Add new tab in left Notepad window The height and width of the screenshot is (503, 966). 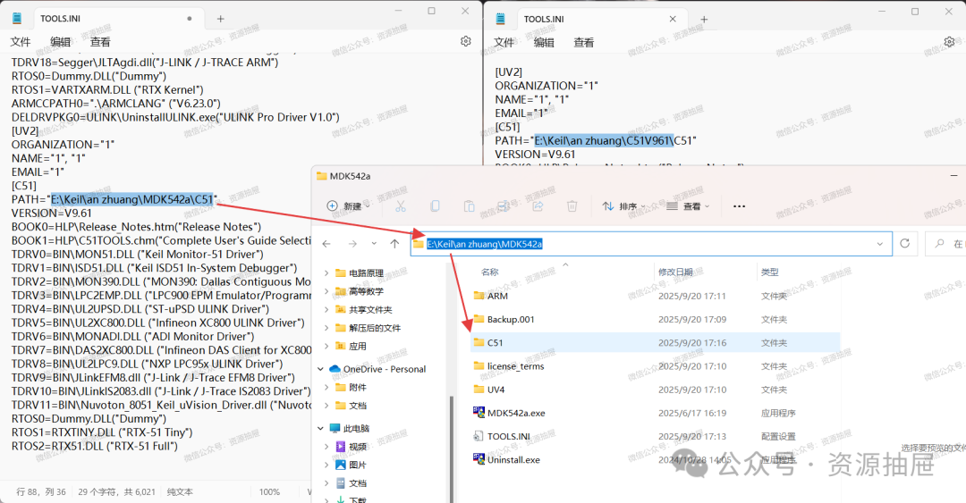click(220, 19)
